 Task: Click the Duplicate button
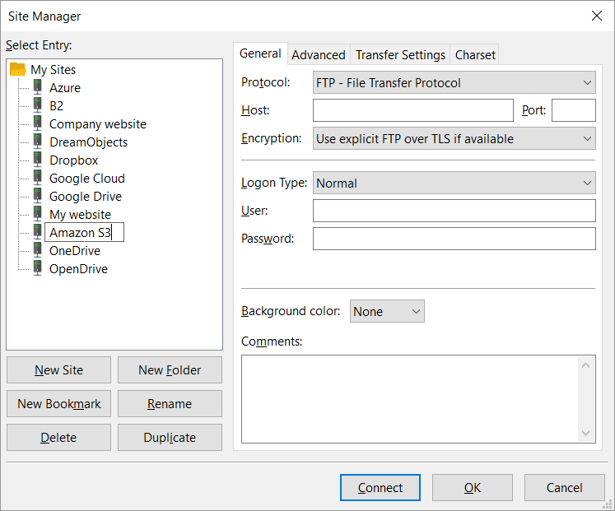pyautogui.click(x=170, y=437)
